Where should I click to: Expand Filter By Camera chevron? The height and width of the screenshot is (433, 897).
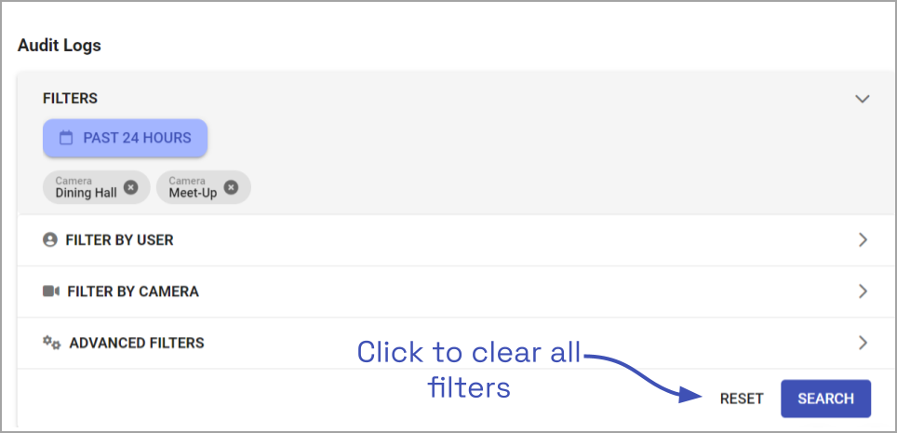coord(863,291)
